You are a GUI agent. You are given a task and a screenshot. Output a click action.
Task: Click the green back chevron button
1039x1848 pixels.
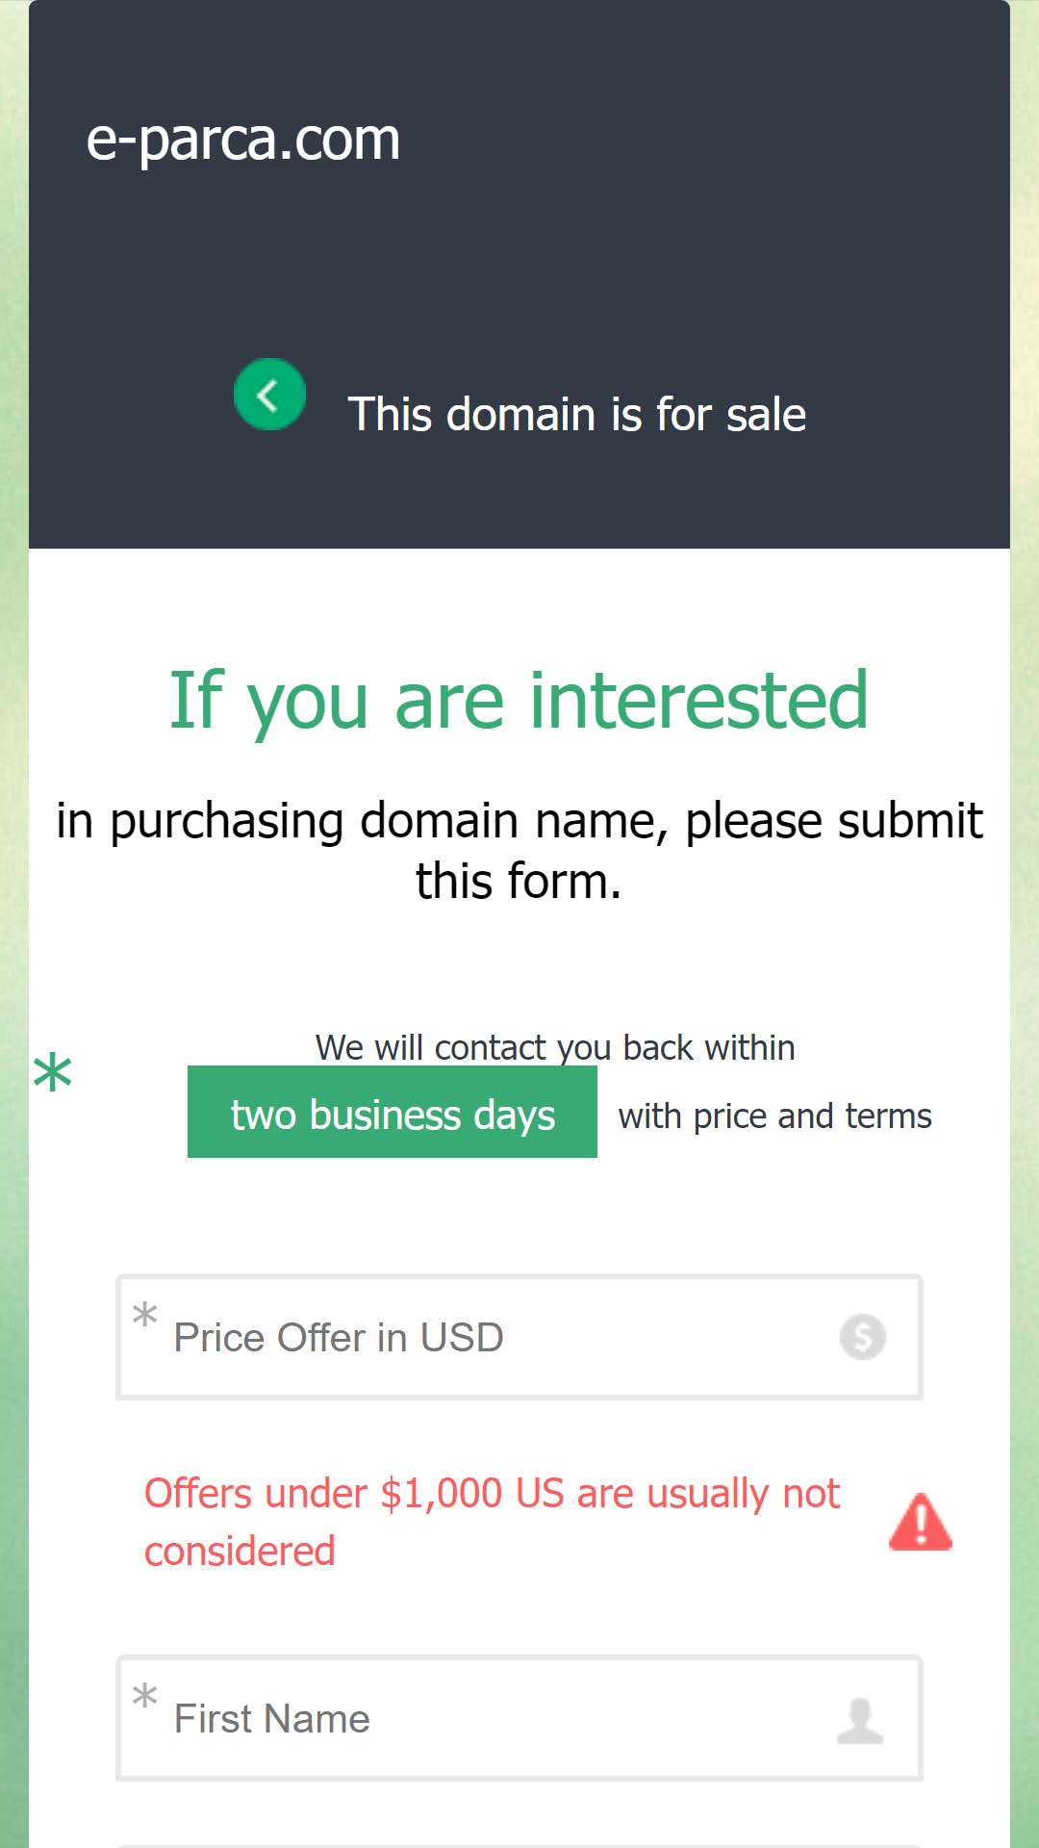269,395
